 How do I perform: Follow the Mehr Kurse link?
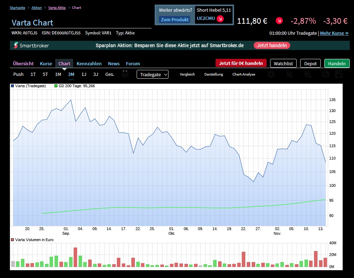[334, 33]
